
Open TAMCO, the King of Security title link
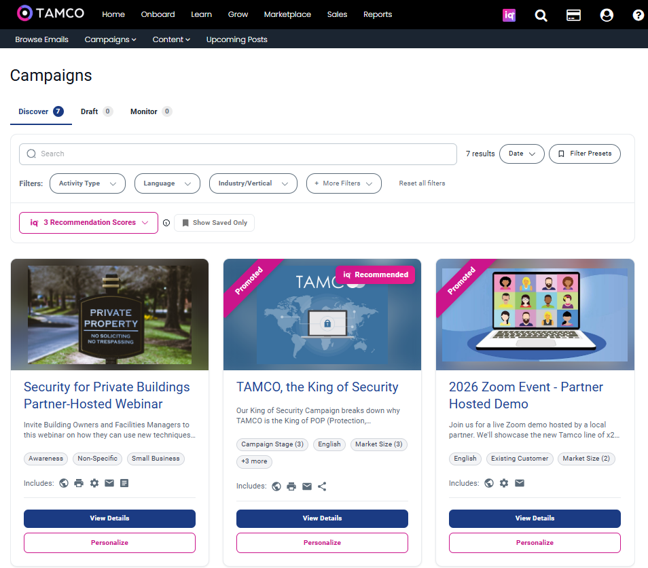click(x=317, y=387)
